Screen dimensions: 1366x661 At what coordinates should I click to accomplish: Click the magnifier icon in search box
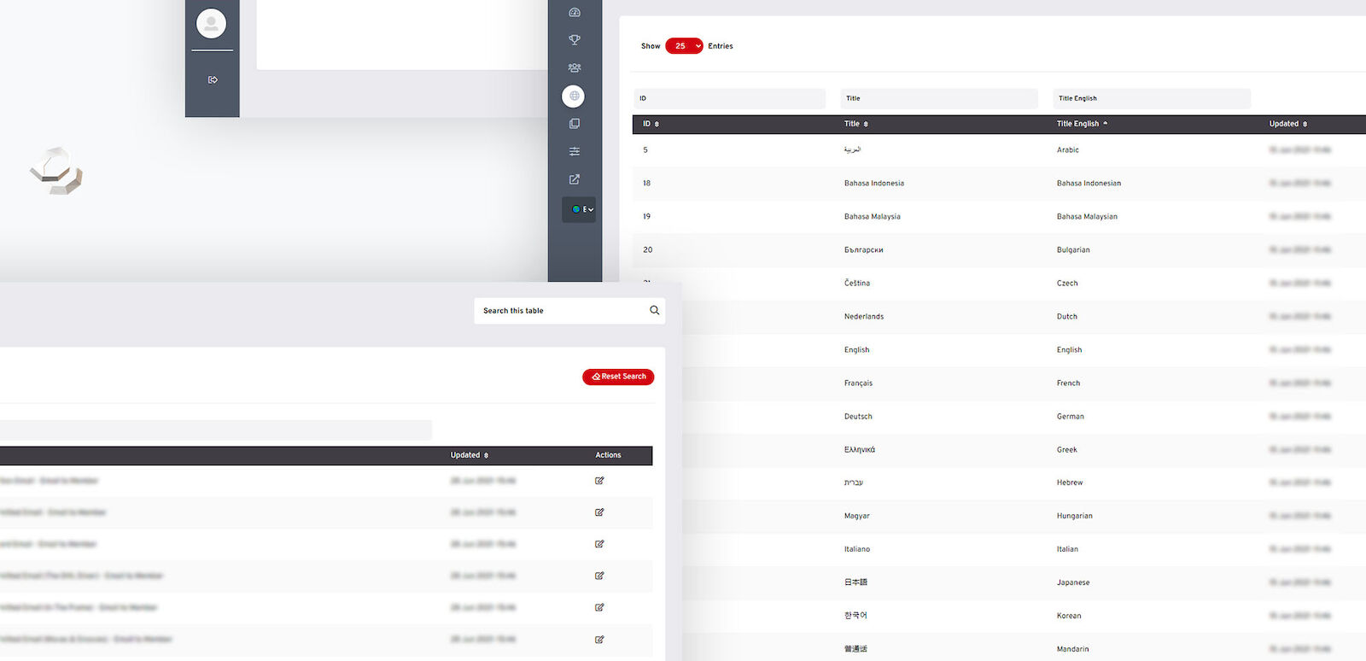click(654, 311)
